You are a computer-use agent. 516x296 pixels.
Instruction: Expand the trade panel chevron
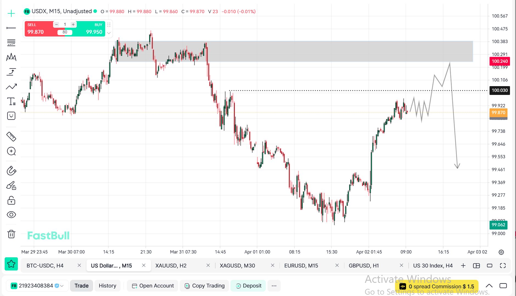click(x=109, y=33)
